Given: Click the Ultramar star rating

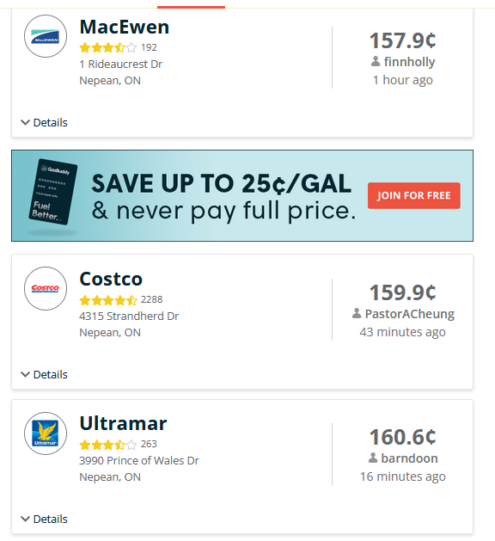Looking at the screenshot, I should (108, 445).
